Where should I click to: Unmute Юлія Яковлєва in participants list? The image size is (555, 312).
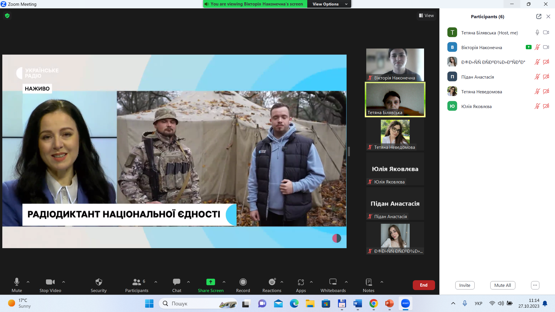(x=537, y=106)
